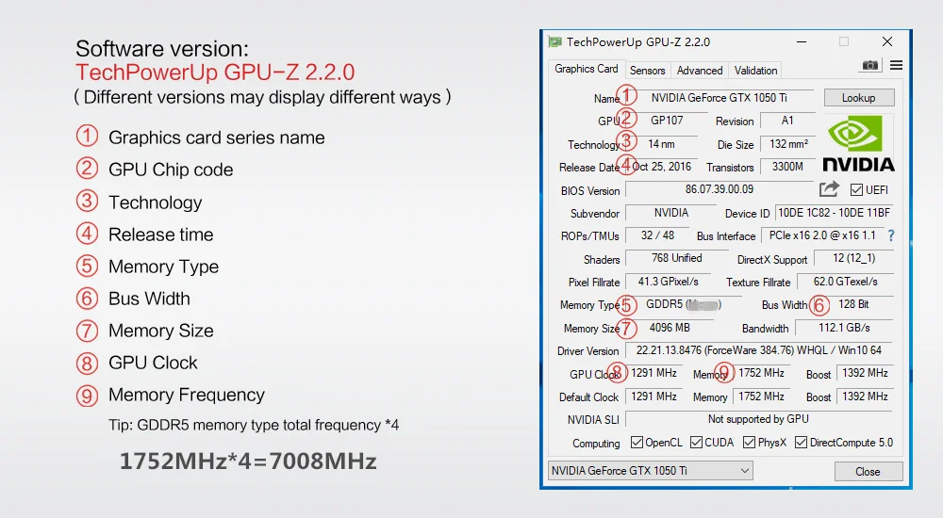Click the GPU Clock field 1291 MHz
Screen dimensions: 943x518
(x=653, y=373)
